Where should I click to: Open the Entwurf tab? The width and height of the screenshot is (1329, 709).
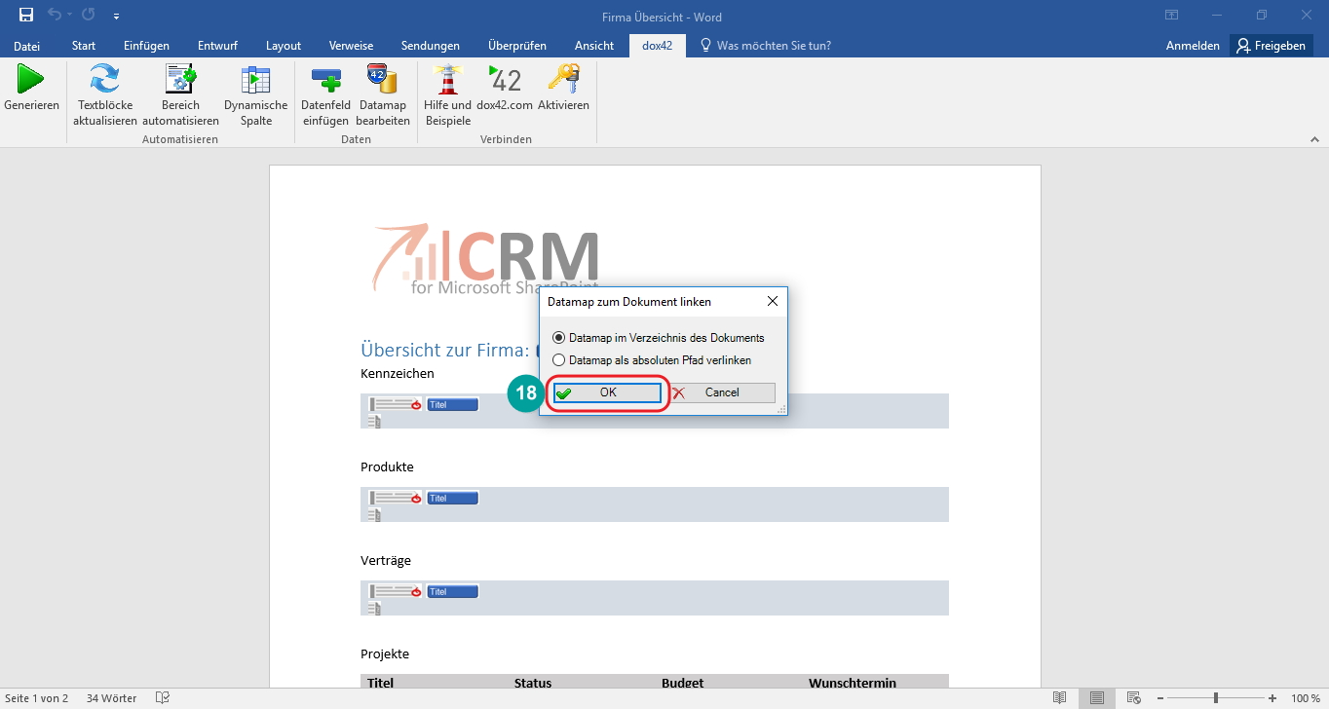[217, 46]
